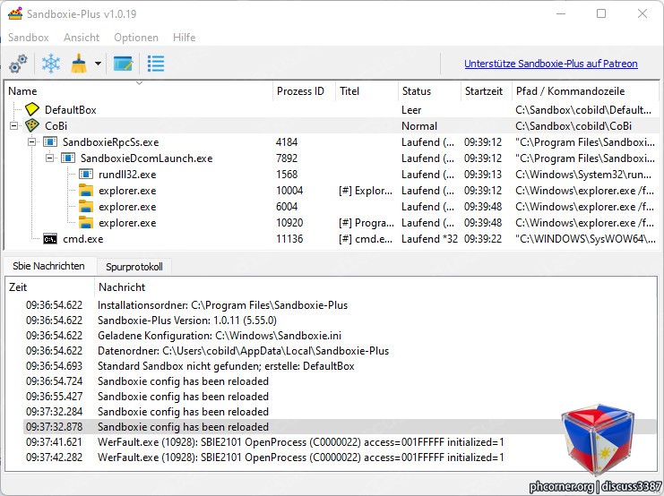Select the cmd.exe process name

(x=83, y=239)
